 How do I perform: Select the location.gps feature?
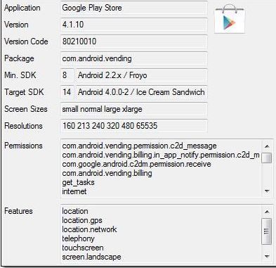82,220
